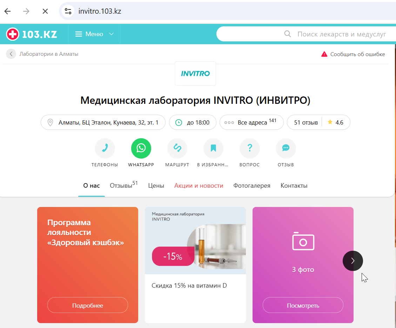Screen dimensions: 396x328
Task: Click the page heading Медицинская лаборатория INVITRO
Action: click(195, 100)
